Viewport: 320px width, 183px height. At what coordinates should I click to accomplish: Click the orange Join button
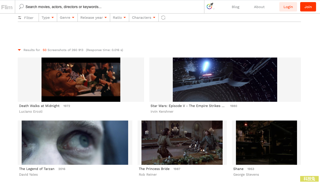(308, 7)
